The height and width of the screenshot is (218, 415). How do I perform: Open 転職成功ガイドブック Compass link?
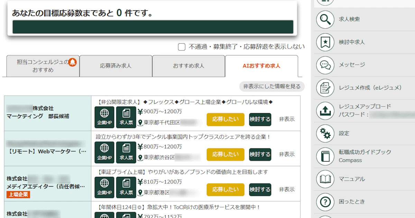point(365,156)
